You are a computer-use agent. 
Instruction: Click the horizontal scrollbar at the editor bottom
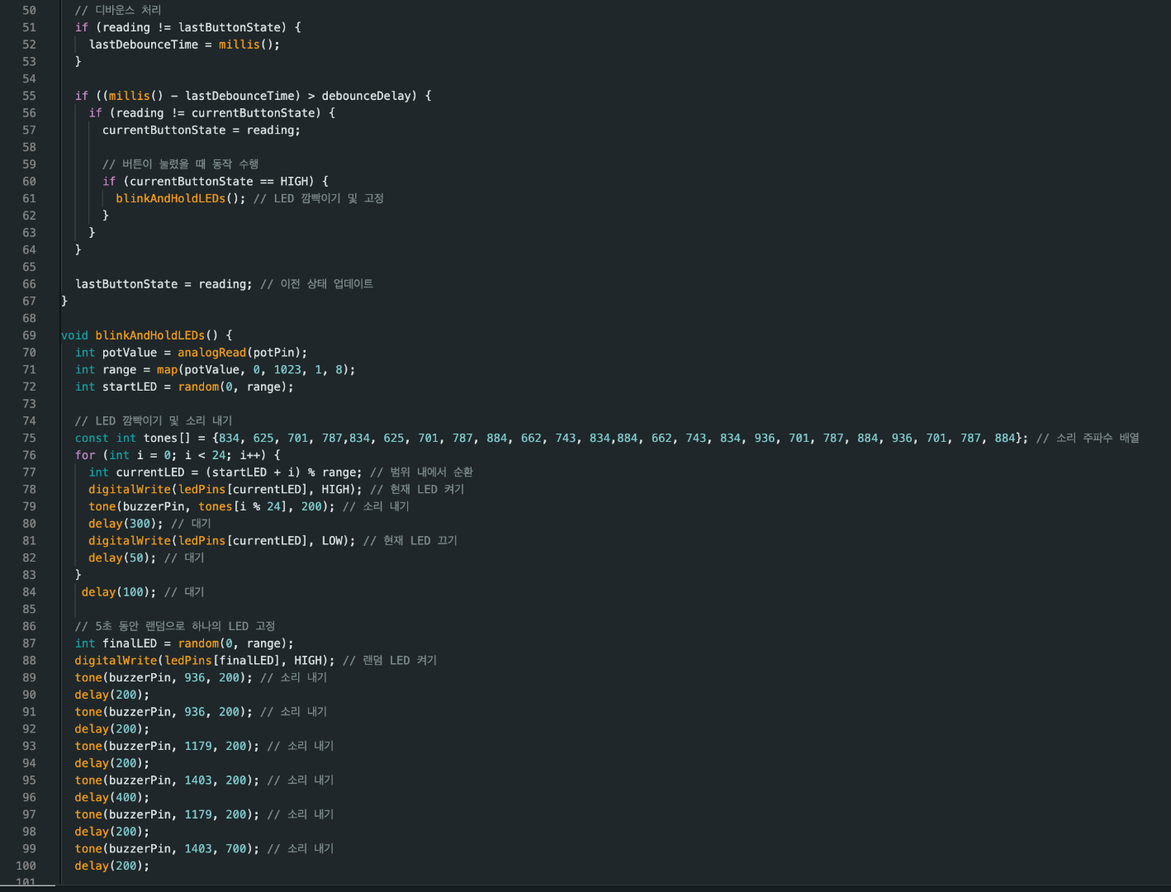pyautogui.click(x=28, y=886)
